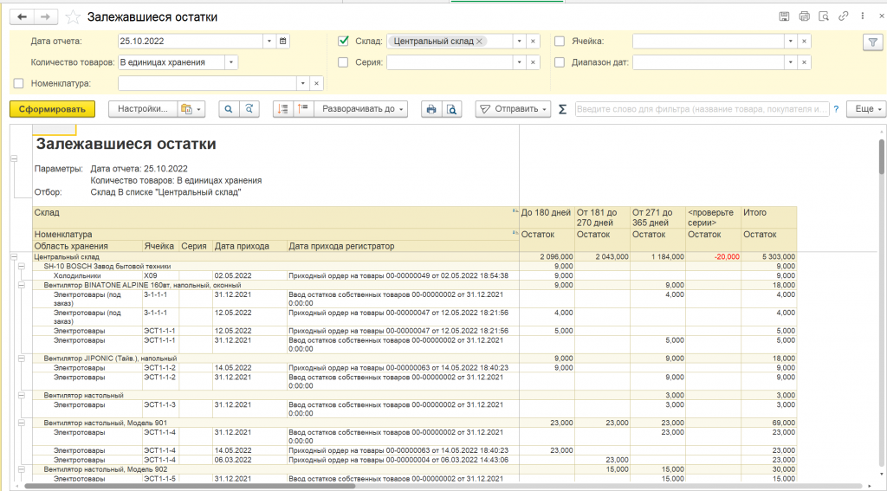The image size is (887, 491).
Task: Click the Сформировать button
Action: [52, 109]
